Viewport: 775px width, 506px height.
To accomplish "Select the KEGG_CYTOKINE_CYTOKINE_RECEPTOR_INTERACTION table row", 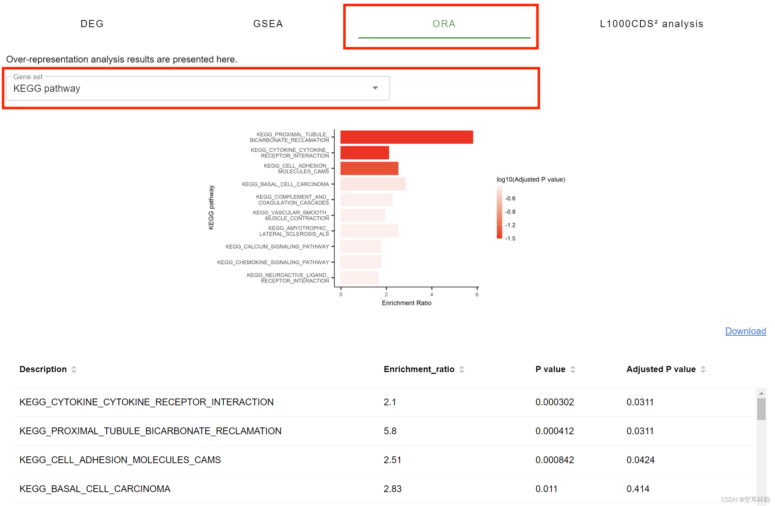I will pos(146,402).
